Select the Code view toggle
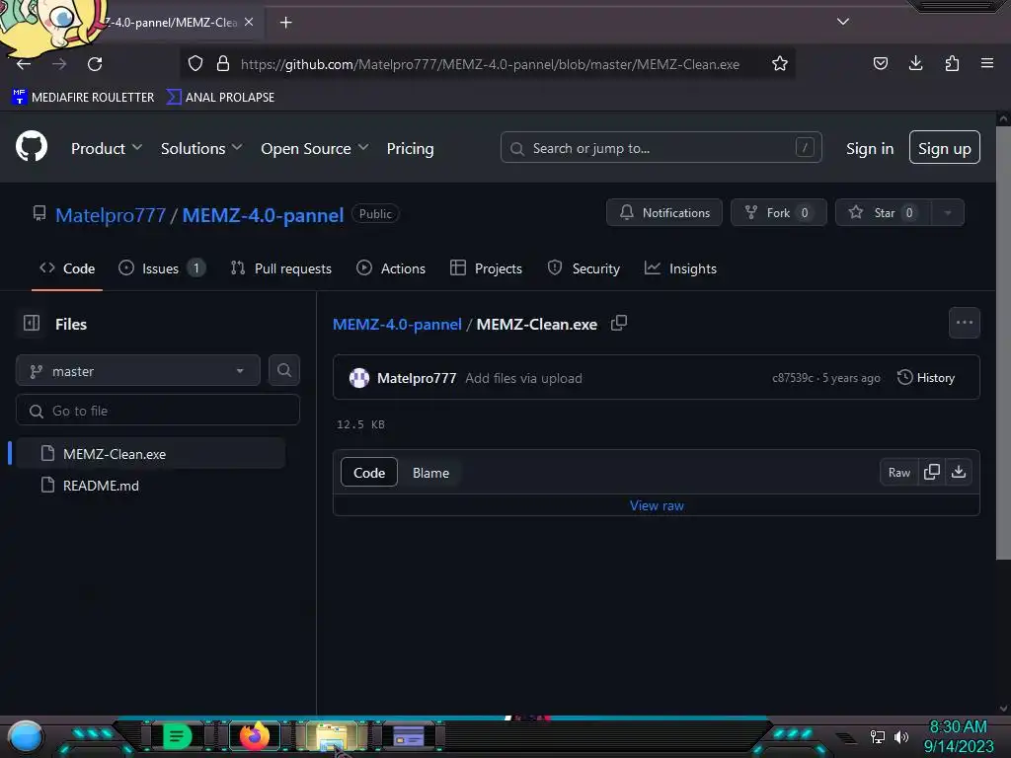 click(369, 473)
